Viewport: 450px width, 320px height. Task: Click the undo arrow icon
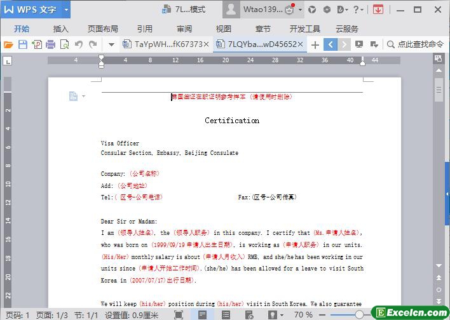pos(79,44)
